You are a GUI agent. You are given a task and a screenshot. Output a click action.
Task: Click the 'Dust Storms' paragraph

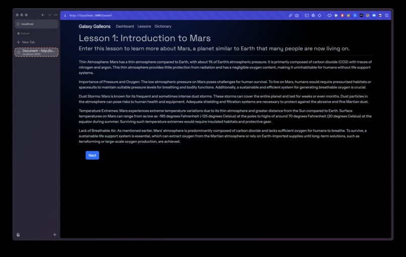coord(224,99)
